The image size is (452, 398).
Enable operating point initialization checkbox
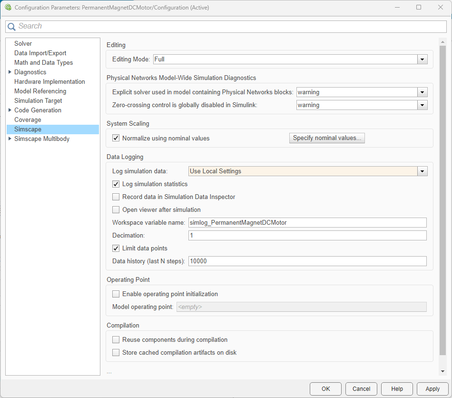(116, 294)
